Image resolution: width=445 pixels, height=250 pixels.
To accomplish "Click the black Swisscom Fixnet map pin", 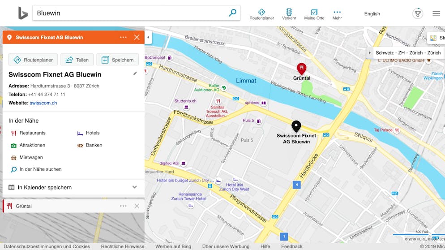I will [x=296, y=126].
